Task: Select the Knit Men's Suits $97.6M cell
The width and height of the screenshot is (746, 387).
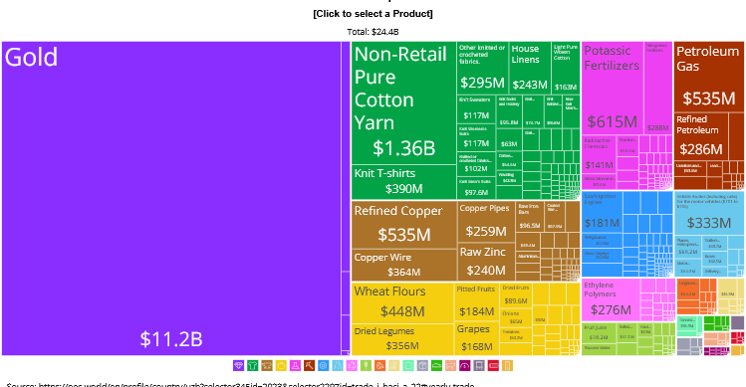Action: (x=476, y=188)
